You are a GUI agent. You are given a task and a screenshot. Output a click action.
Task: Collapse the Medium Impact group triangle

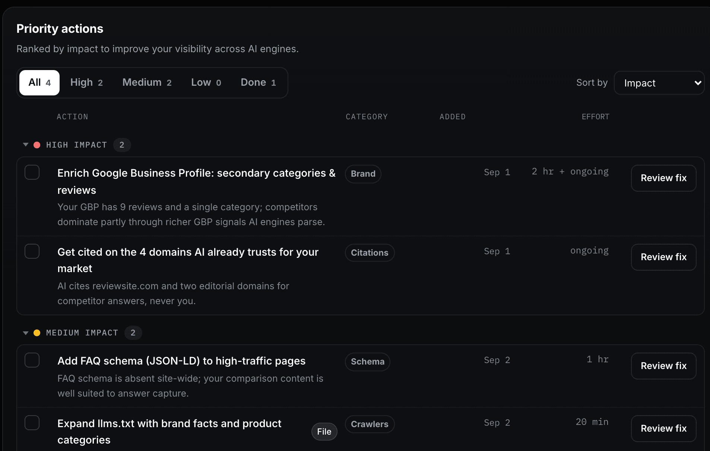tap(26, 333)
